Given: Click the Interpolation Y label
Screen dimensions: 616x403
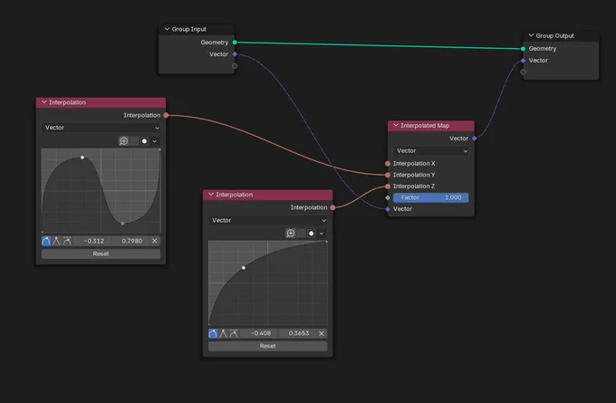Looking at the screenshot, I should (414, 175).
